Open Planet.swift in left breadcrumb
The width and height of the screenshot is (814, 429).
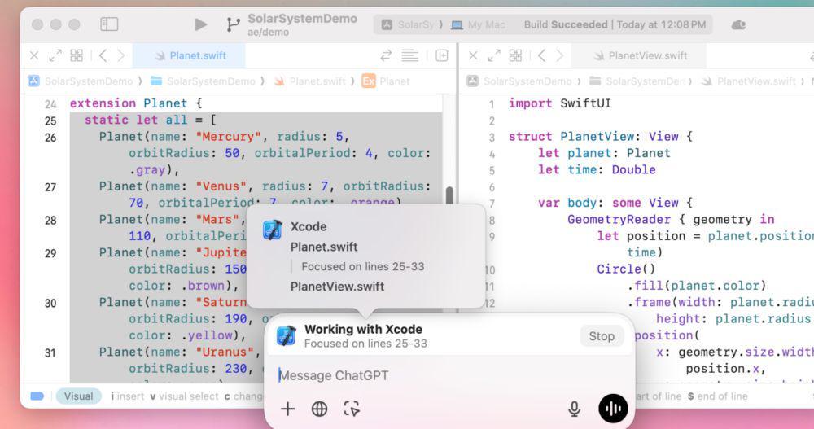coord(310,81)
